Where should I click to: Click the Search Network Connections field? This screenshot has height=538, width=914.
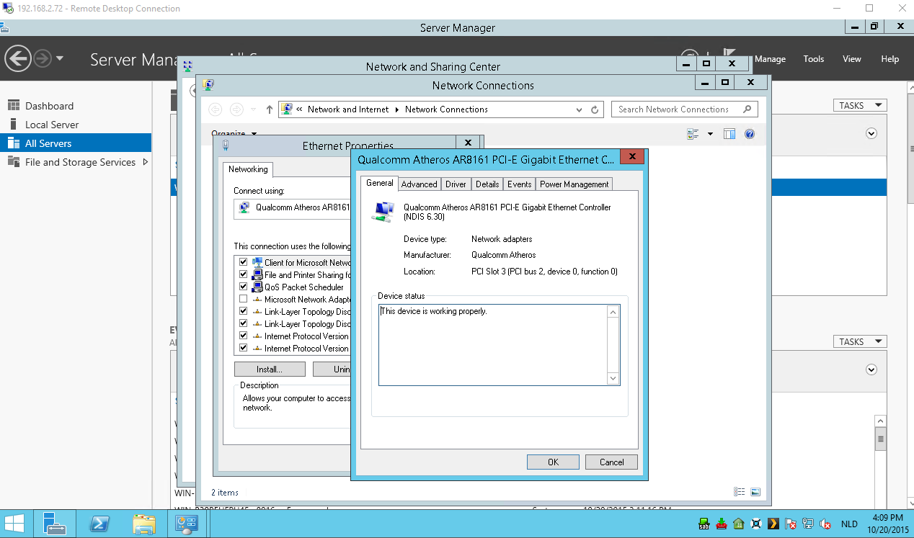[x=685, y=109]
